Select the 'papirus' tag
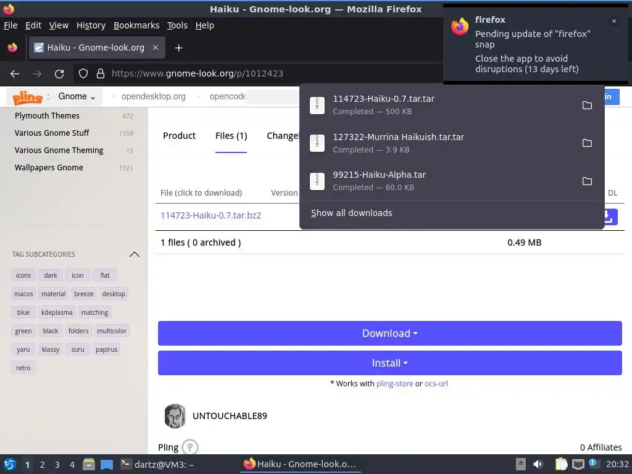This screenshot has width=632, height=474. [x=106, y=349]
